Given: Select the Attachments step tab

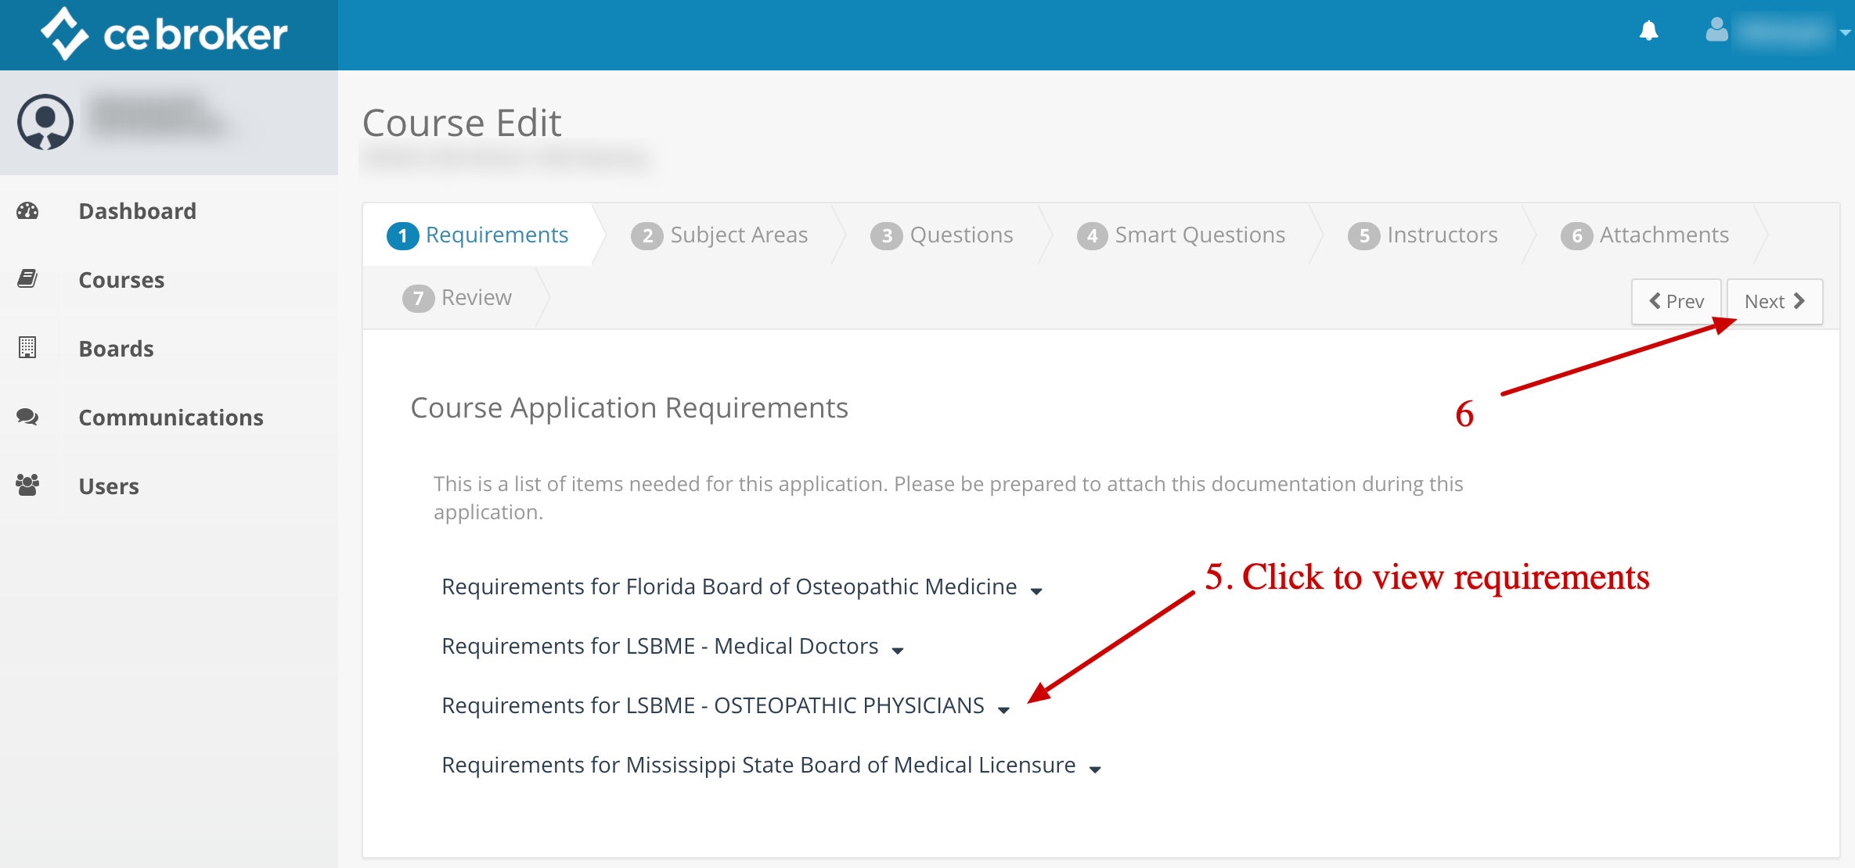Looking at the screenshot, I should click(1645, 235).
